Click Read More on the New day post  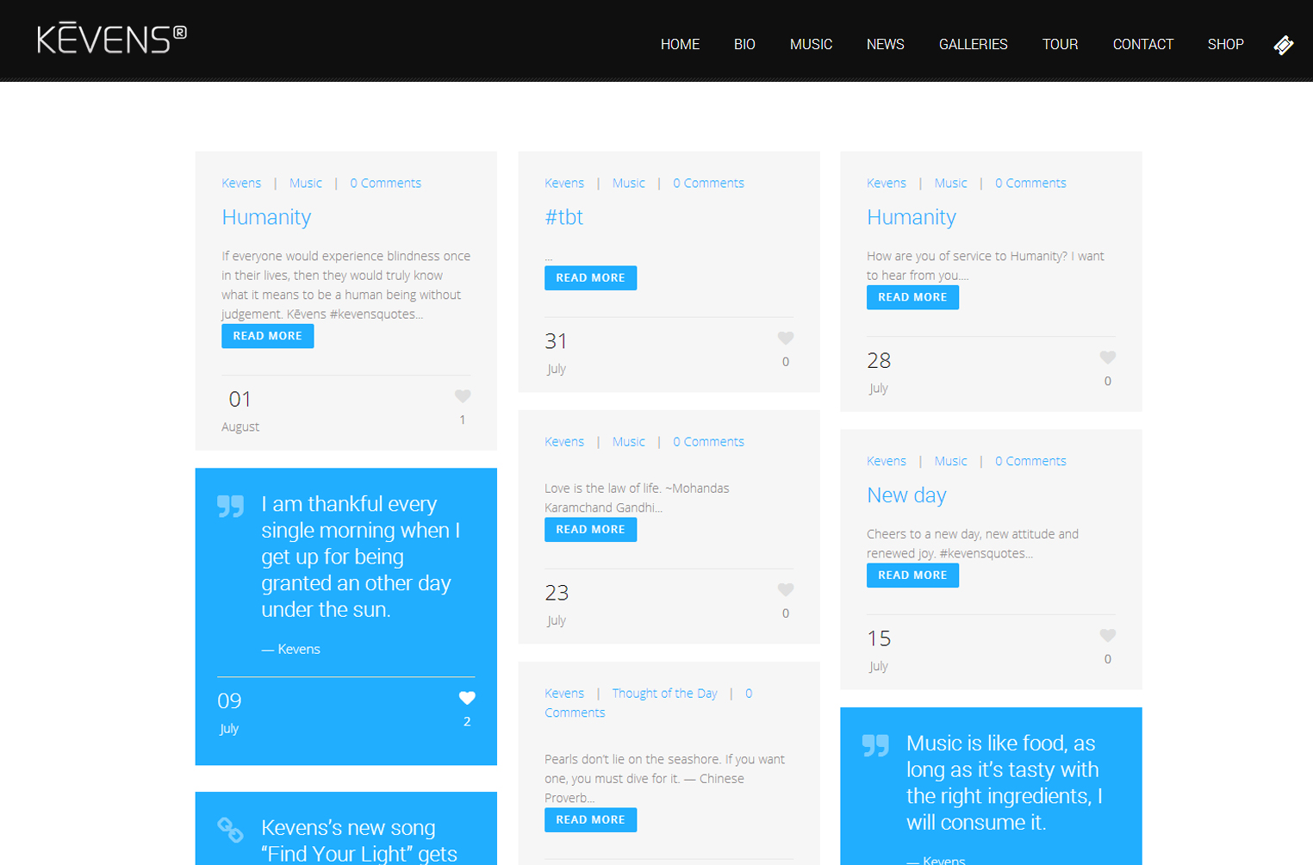(x=912, y=575)
